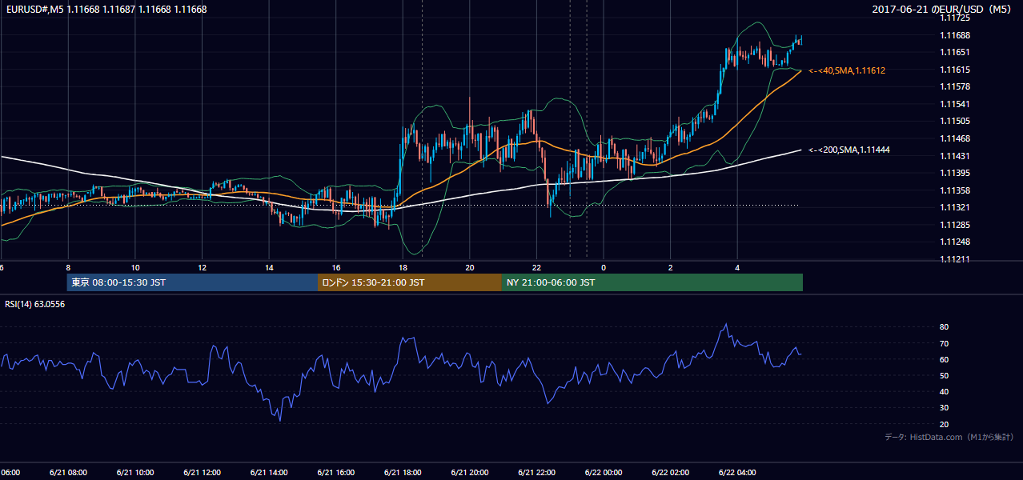Click RSI scale value 40
Image resolution: width=1023 pixels, height=480 pixels.
[945, 391]
